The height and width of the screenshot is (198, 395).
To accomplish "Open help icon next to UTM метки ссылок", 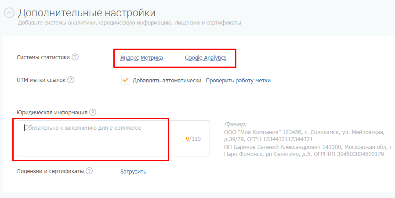I will click(x=71, y=80).
